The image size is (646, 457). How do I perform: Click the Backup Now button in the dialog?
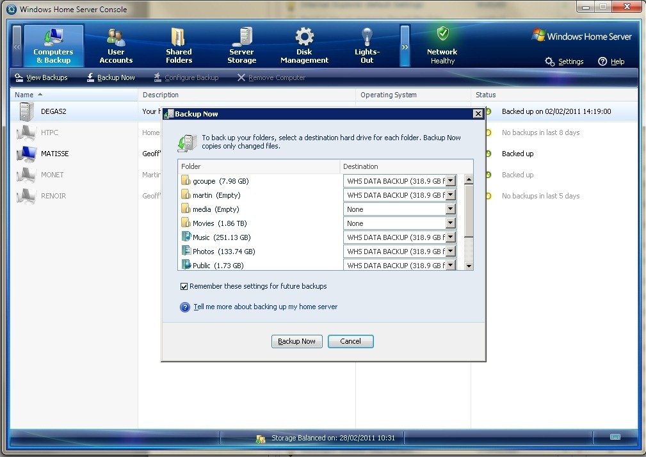tap(296, 341)
